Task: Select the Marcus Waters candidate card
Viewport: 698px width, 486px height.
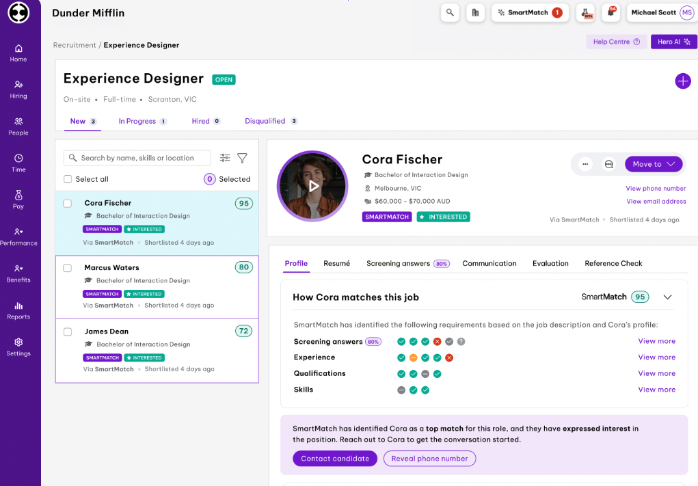Action: tap(157, 286)
